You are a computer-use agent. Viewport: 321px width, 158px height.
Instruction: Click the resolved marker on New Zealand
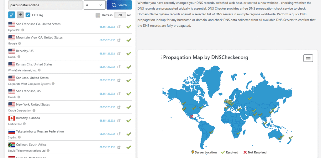pyautogui.click(x=291, y=138)
